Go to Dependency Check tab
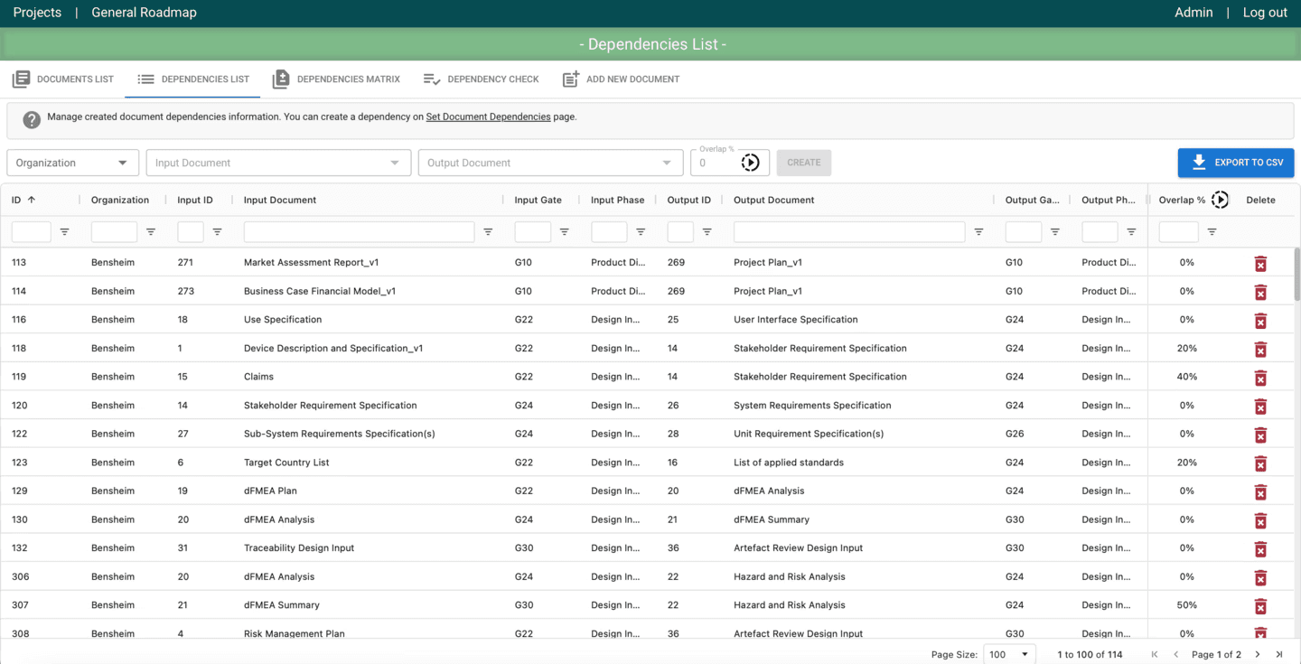Image resolution: width=1301 pixels, height=664 pixels. coord(482,79)
